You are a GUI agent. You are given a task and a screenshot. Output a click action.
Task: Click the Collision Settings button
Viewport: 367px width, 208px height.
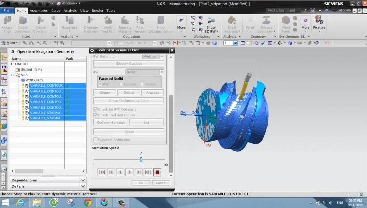click(x=111, y=122)
